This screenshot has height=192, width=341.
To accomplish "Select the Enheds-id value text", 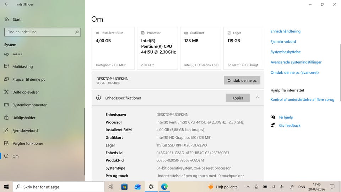I will click(193, 153).
